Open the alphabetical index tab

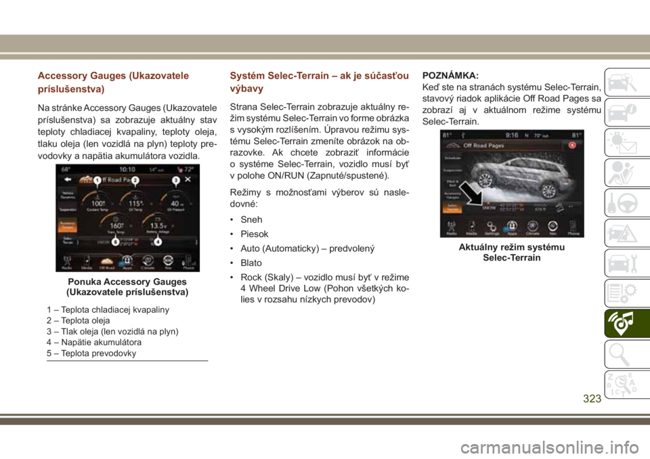[627, 385]
